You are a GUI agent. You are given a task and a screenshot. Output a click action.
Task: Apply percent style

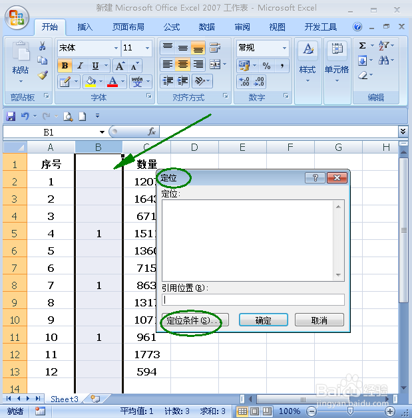click(x=266, y=66)
